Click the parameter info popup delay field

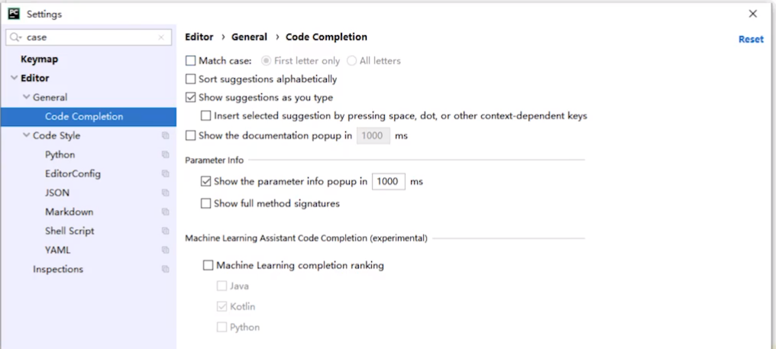coord(389,182)
